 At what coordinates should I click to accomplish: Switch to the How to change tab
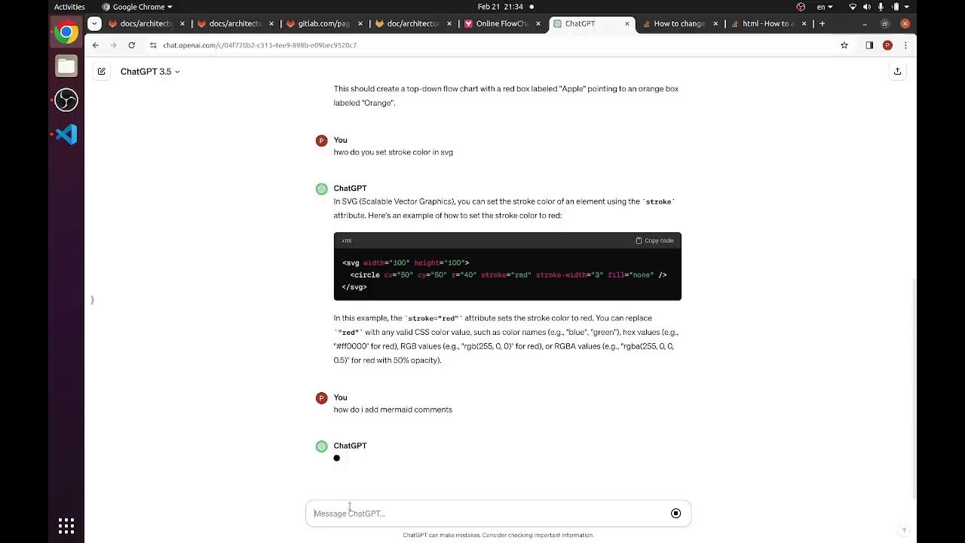(x=679, y=23)
